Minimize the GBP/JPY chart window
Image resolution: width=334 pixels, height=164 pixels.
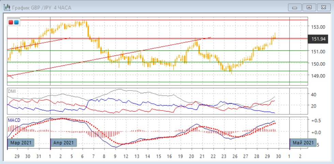pyautogui.click(x=295, y=7)
